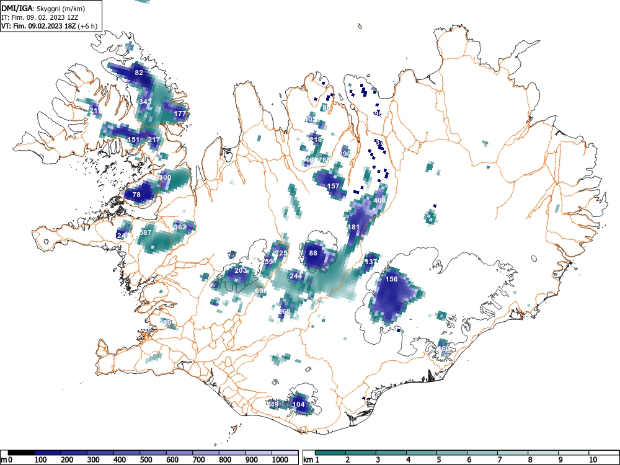
Task: Click the black 0 m legend color segment
Action: tap(21, 453)
